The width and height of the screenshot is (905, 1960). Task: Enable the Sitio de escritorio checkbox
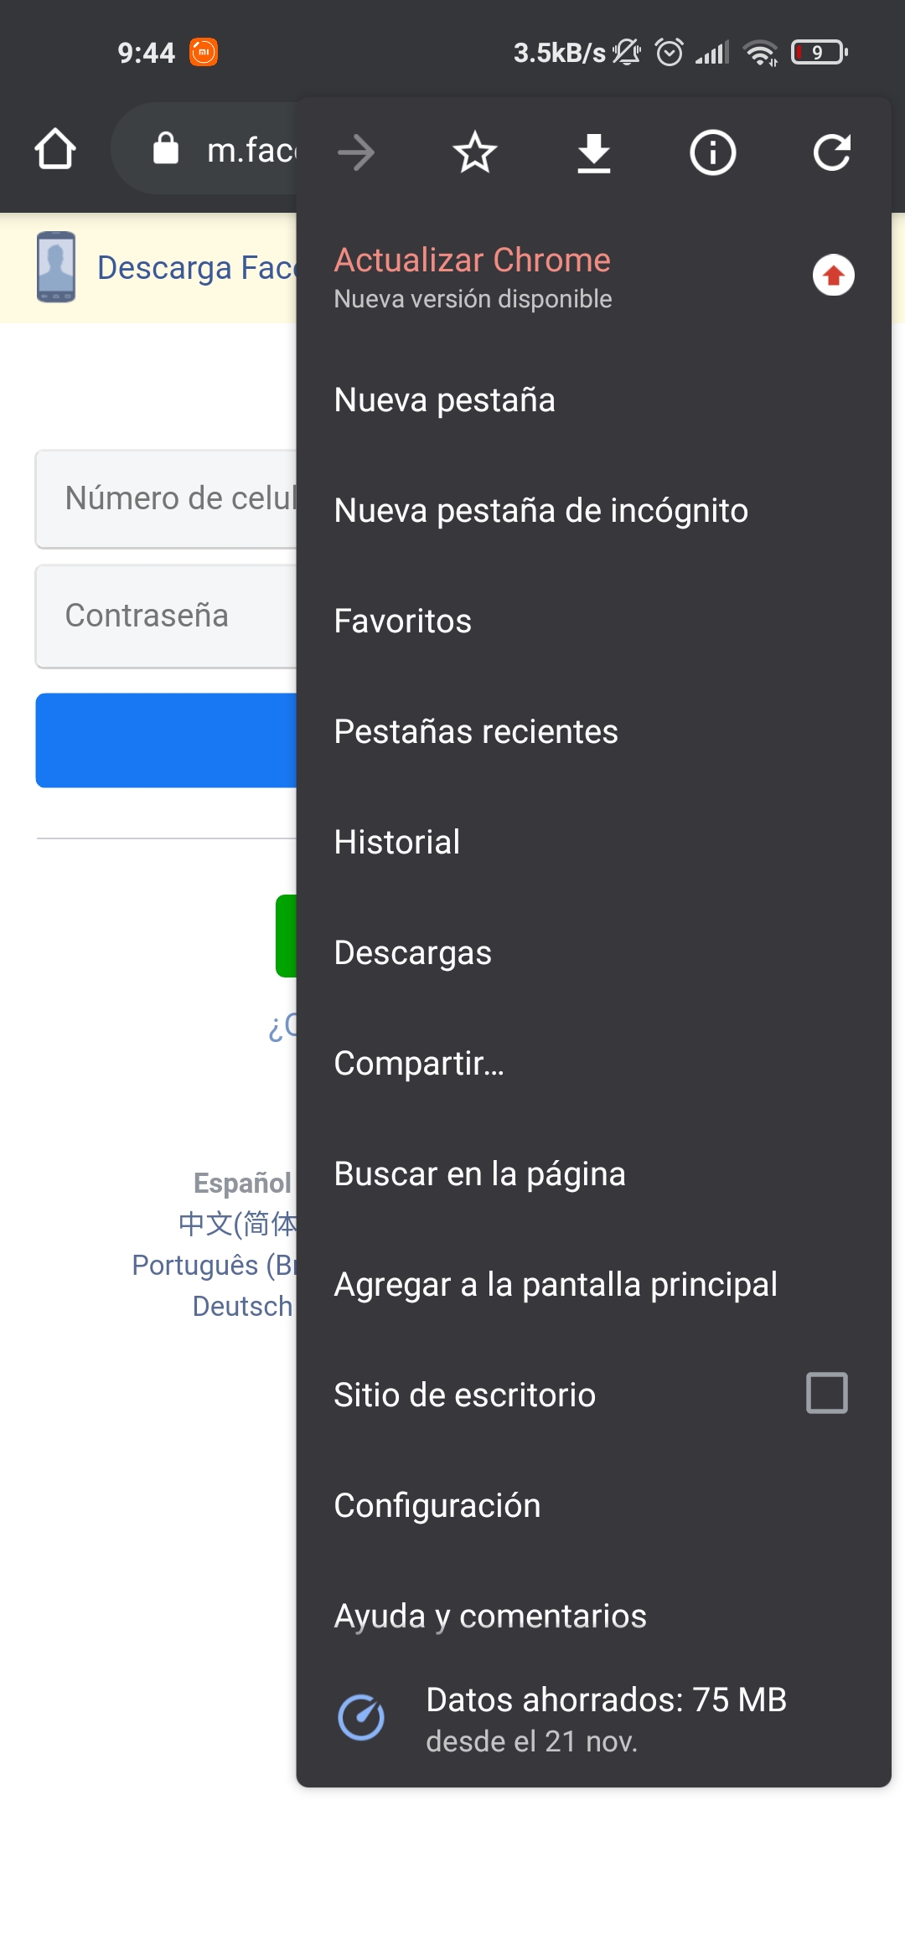[826, 1393]
